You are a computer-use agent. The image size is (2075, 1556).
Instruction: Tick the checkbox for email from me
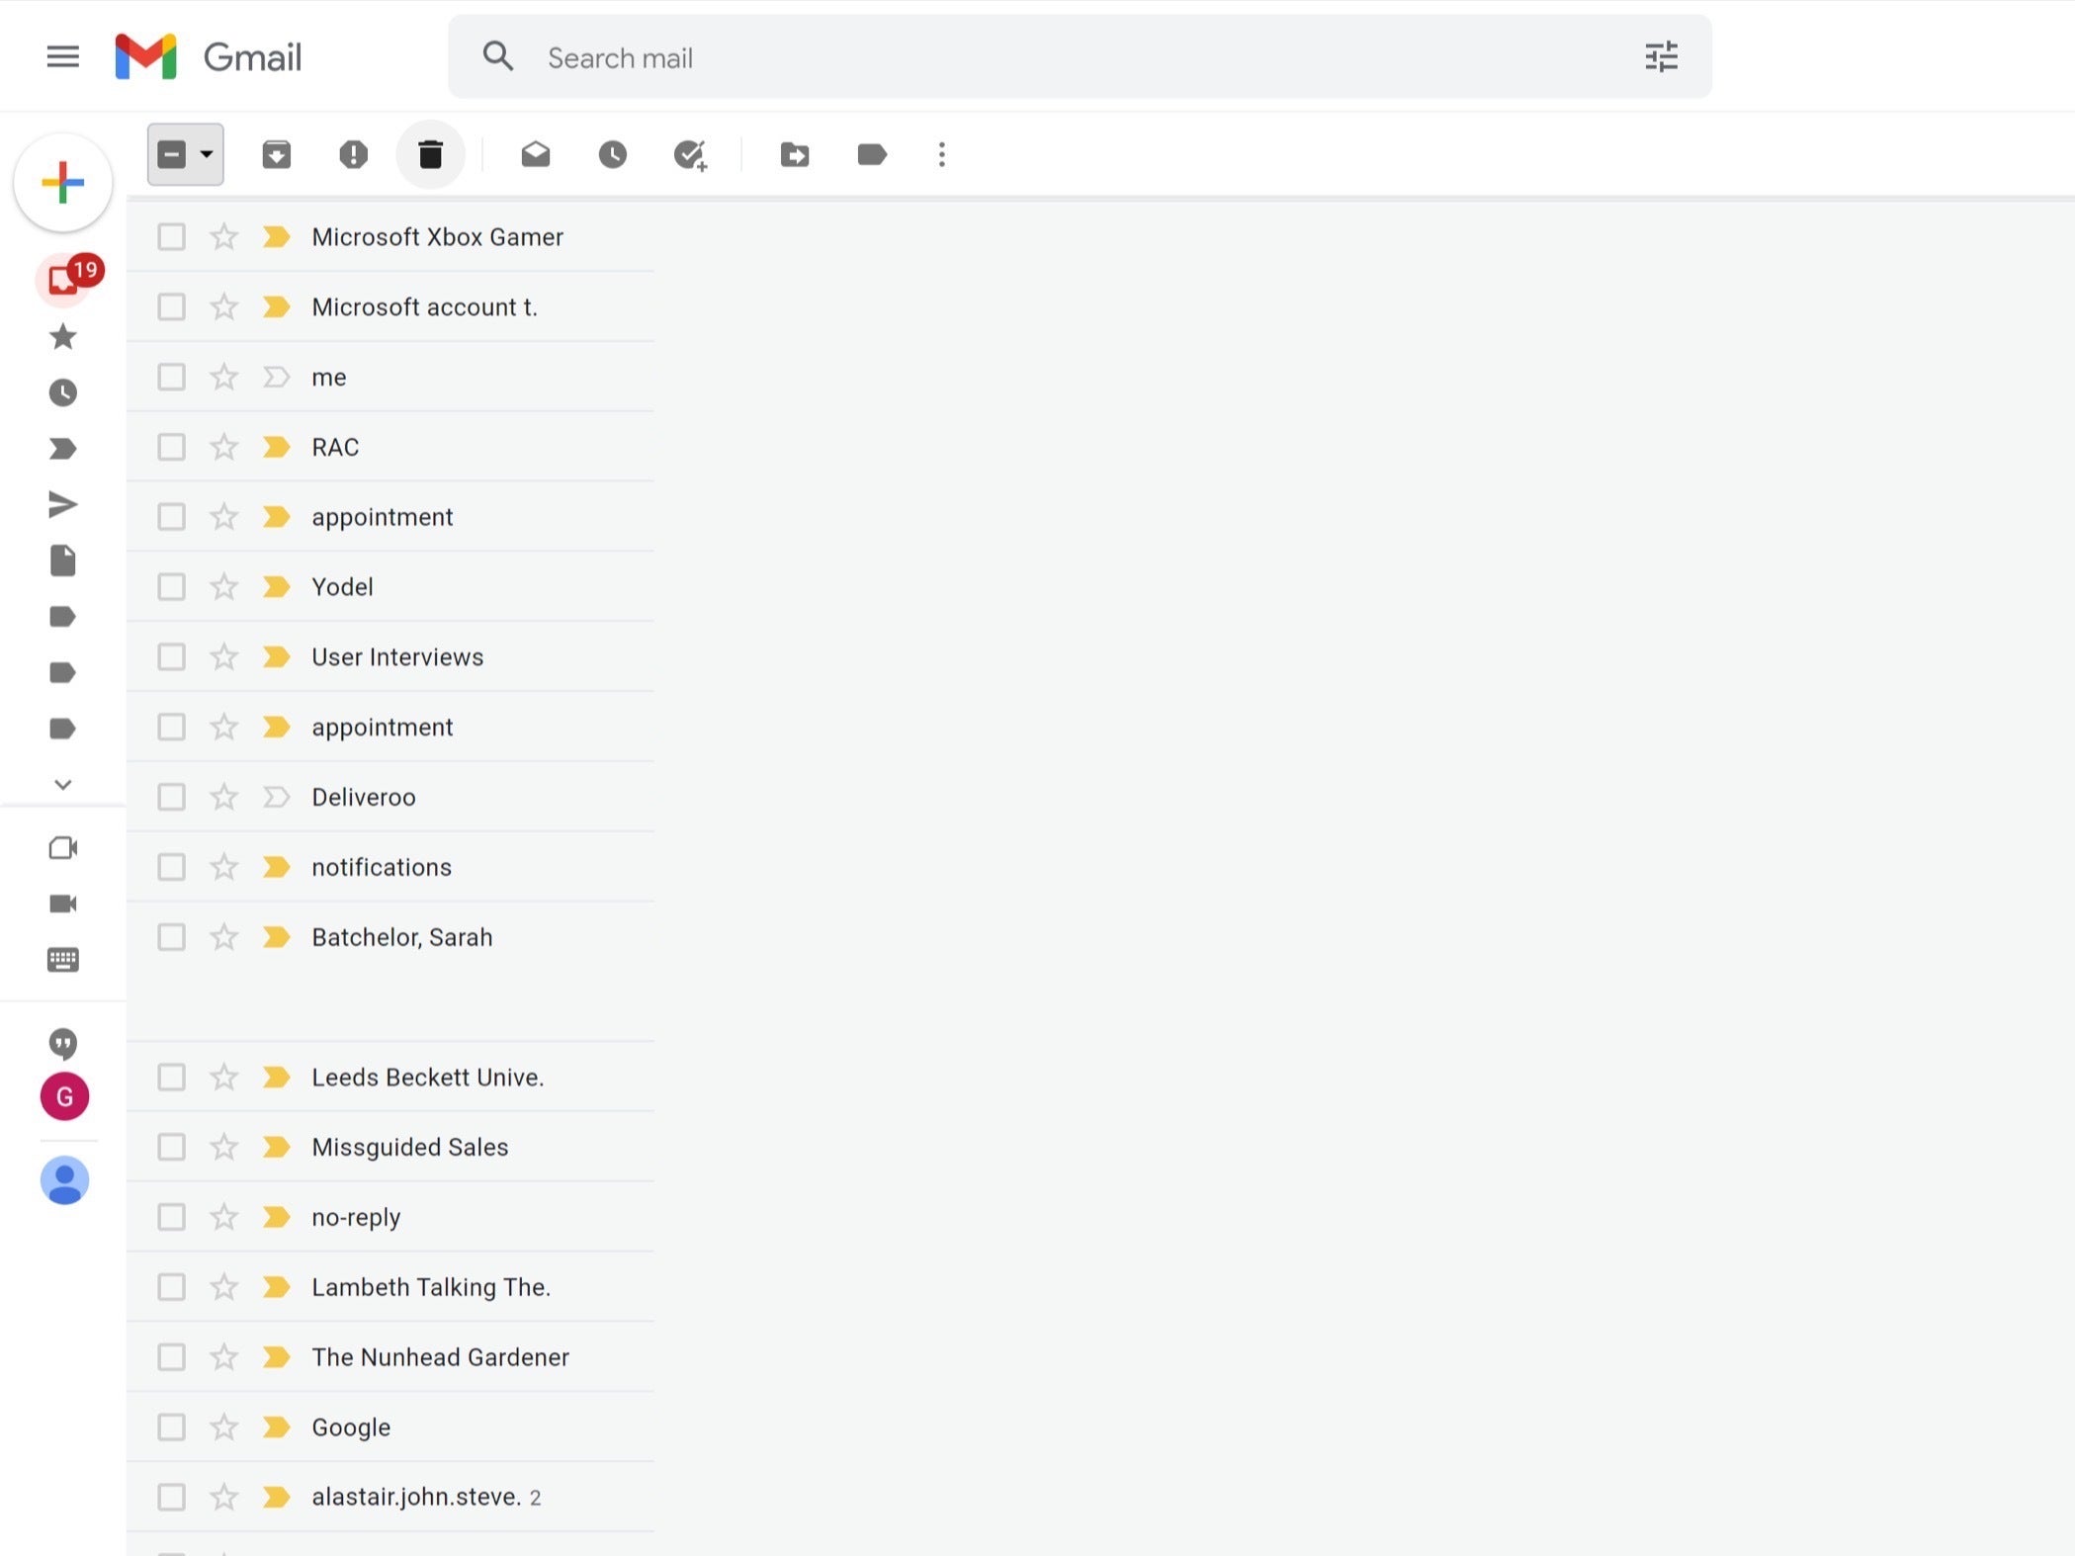(171, 378)
